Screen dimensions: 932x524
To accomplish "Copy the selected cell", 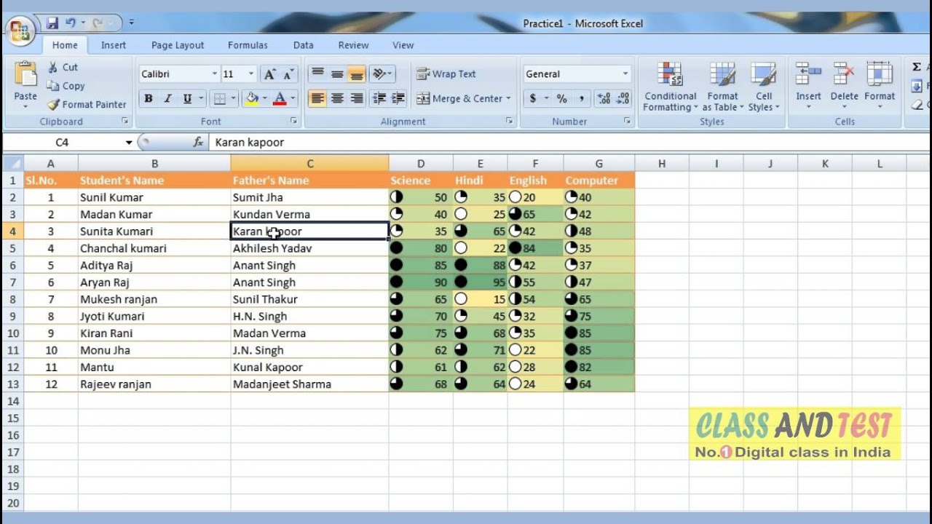I will (x=66, y=86).
